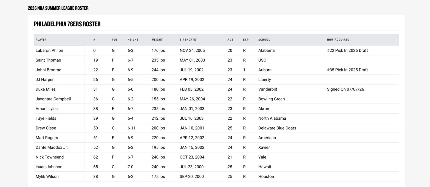Image resolution: width=430 pixels, height=187 pixels.
Task: Click birthdate JUL 19, 2002
Action: click(192, 70)
